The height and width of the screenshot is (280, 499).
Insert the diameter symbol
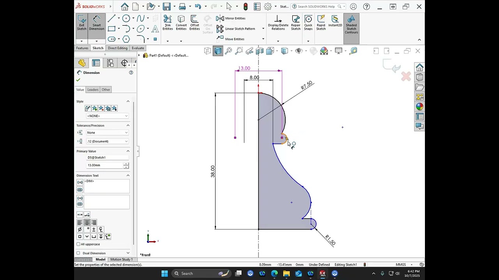(80, 229)
